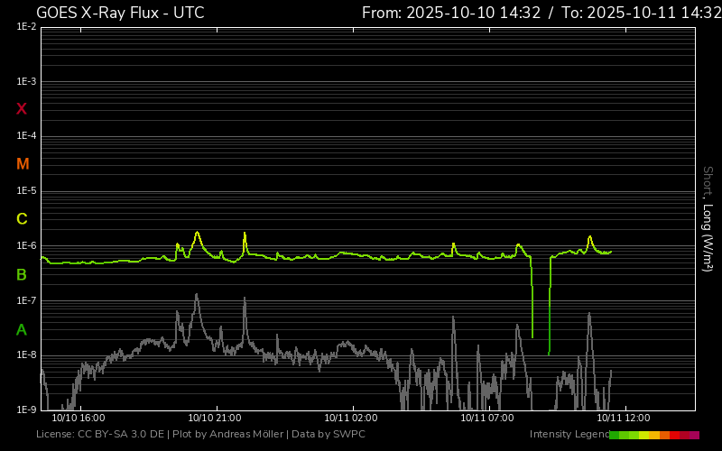
Task: Click the Intensity Legend text
Action: (x=568, y=435)
